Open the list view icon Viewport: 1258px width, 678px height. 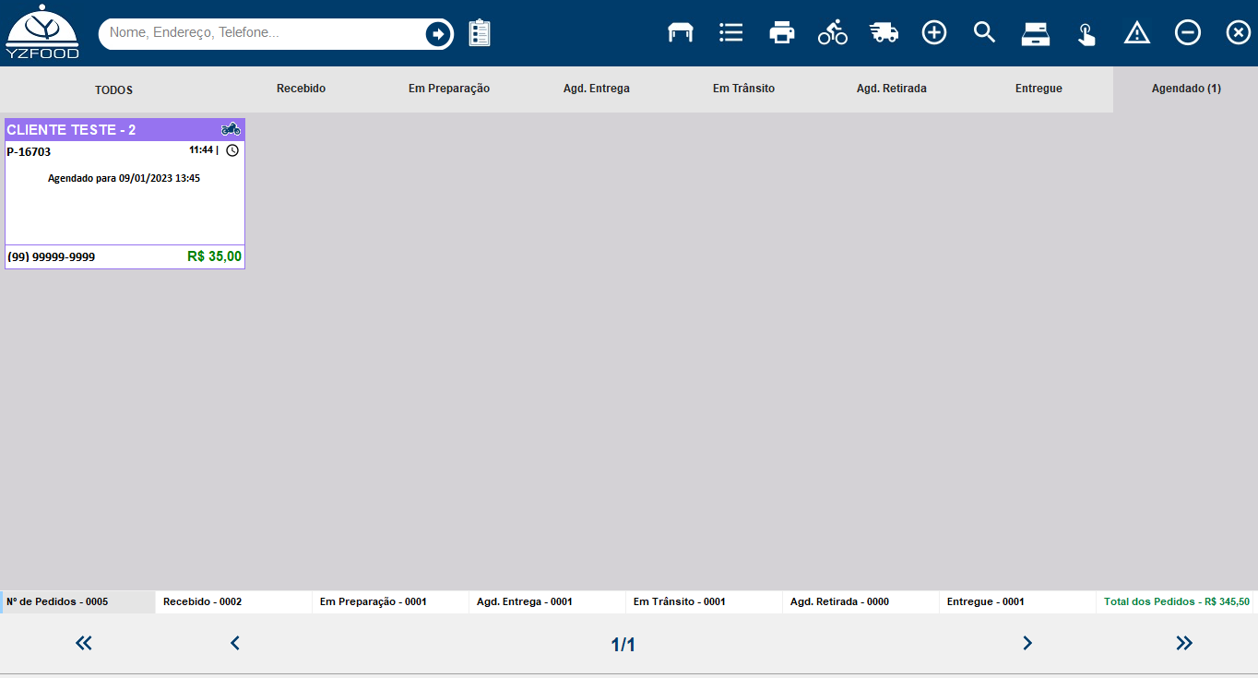point(731,33)
